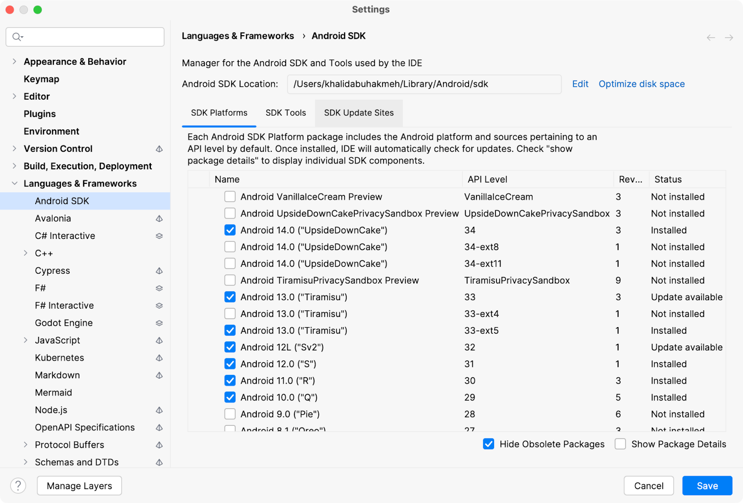This screenshot has height=503, width=743.
Task: Click the back navigation arrow
Action: (710, 38)
